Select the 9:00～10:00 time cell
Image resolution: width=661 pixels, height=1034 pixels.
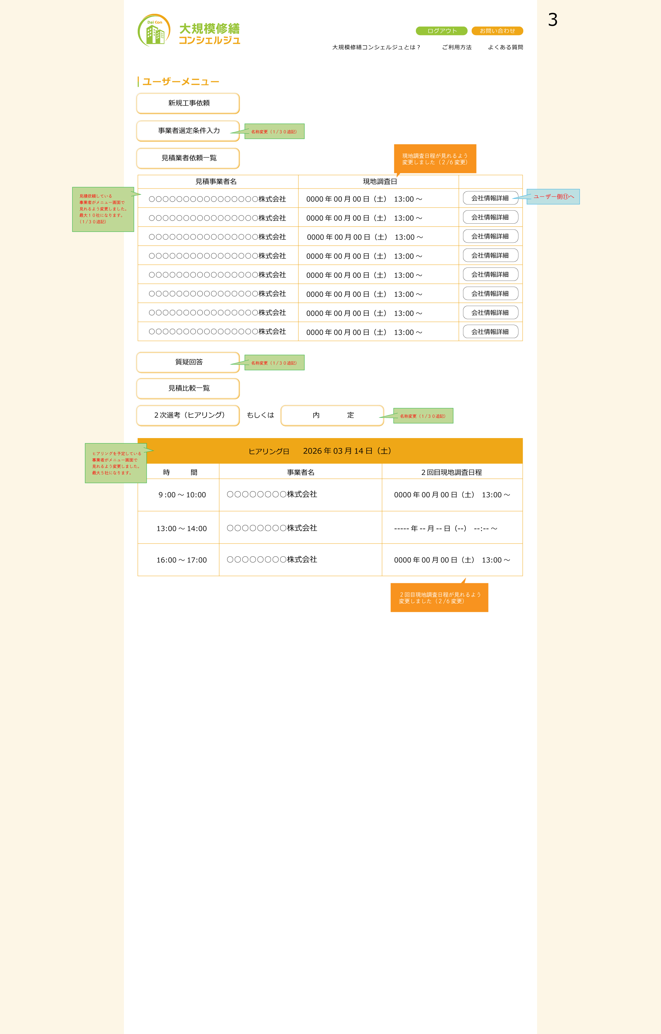tap(179, 495)
